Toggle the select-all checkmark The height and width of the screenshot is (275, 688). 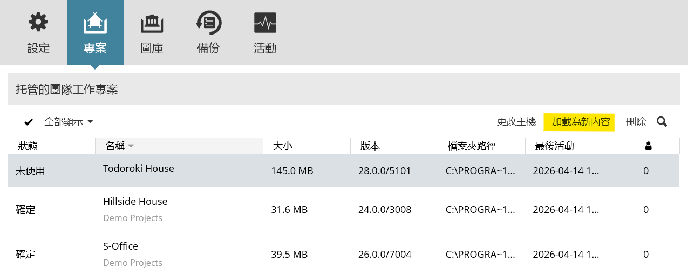(x=29, y=122)
